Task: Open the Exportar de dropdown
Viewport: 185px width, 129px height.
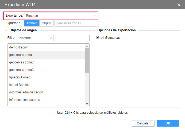Action: (61, 16)
